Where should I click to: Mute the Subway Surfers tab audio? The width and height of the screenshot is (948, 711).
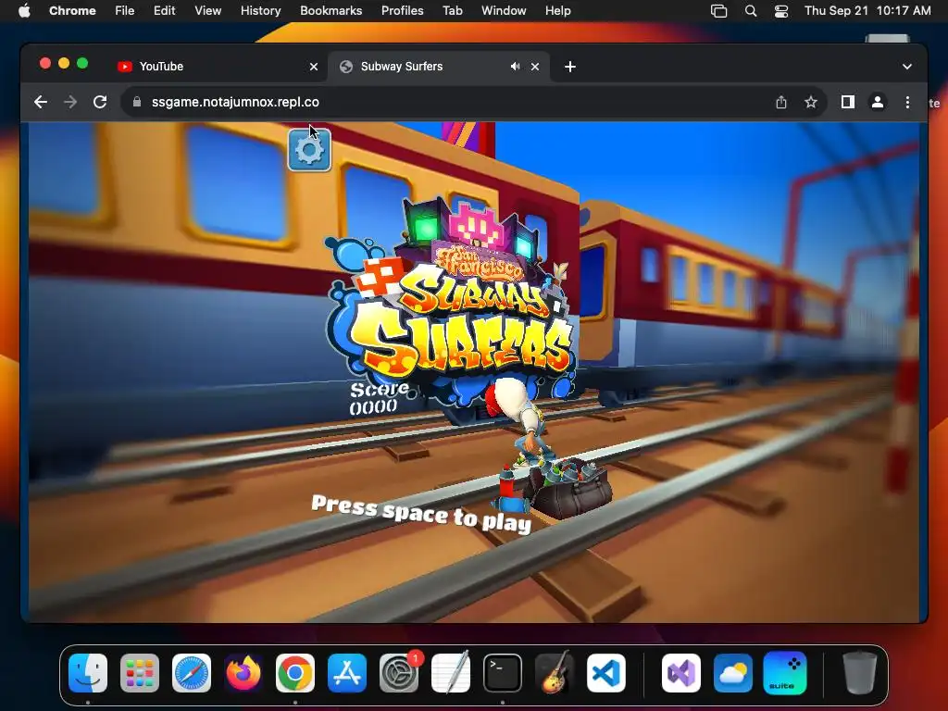coord(515,67)
